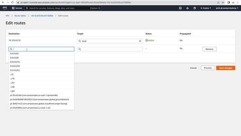
Task: Open the Services grid menu
Action: tap(17, 8)
